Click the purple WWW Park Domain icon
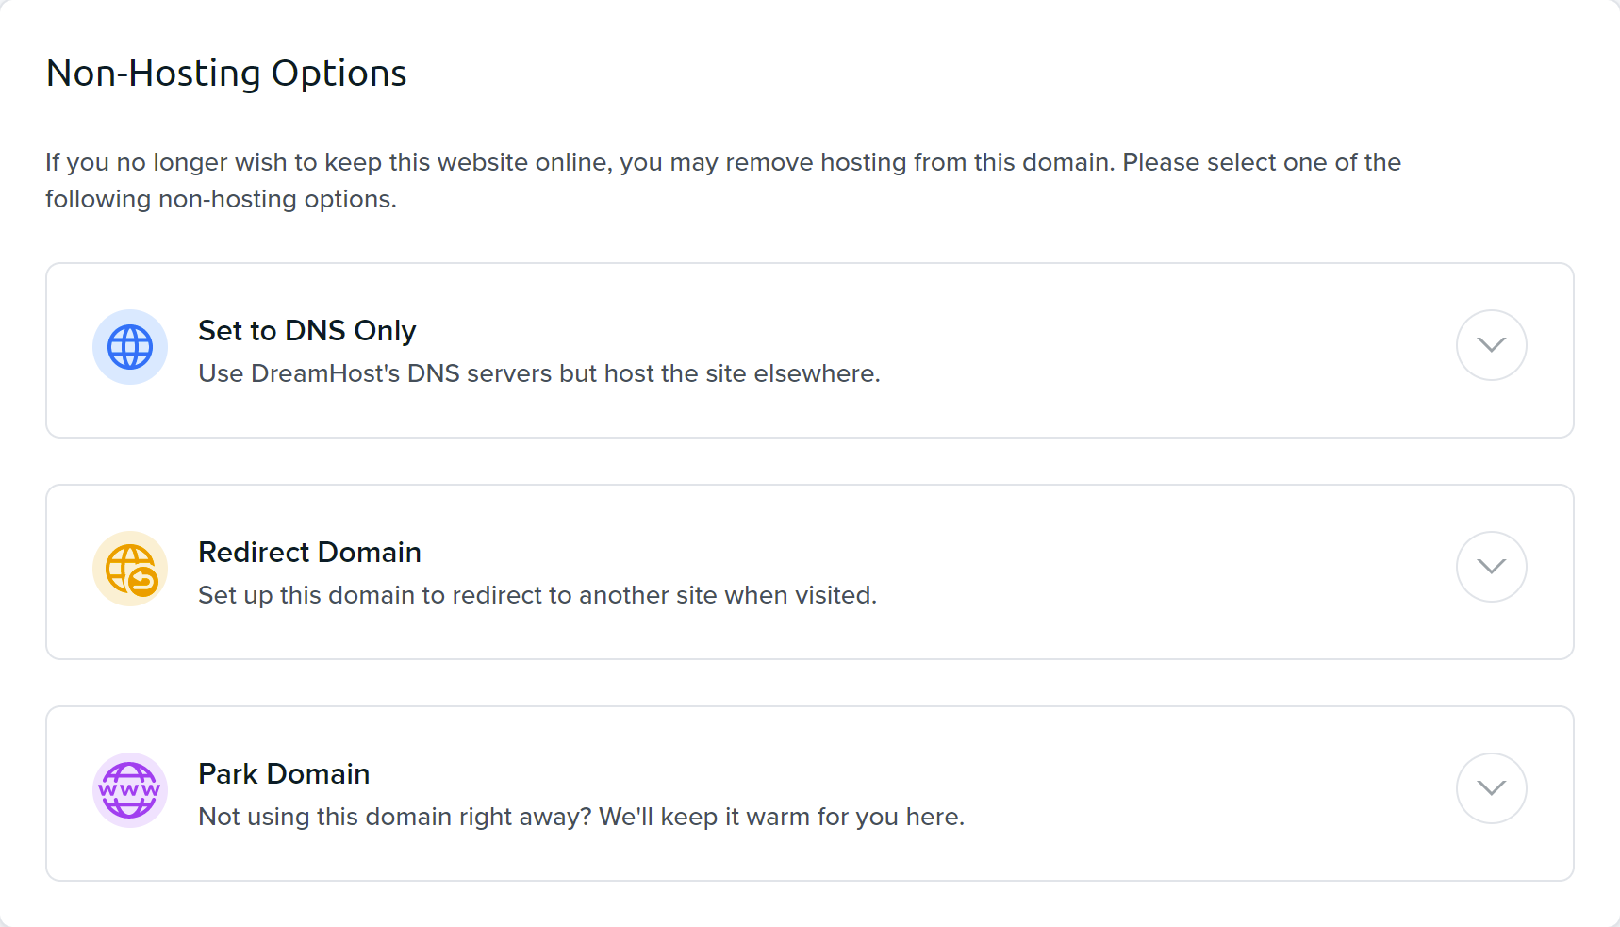The image size is (1620, 927). pyautogui.click(x=130, y=790)
